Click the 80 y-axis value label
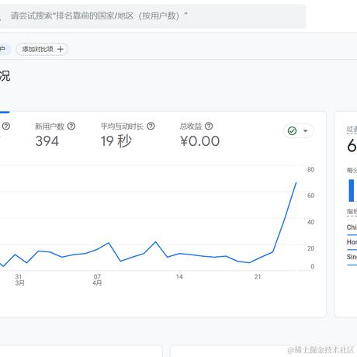The height and width of the screenshot is (357, 357). 310,170
